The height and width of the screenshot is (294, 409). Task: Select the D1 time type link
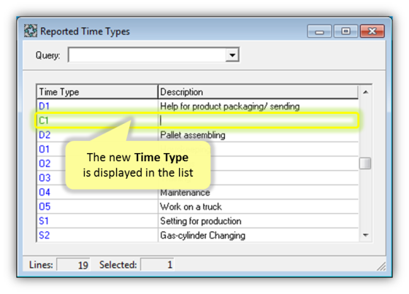pos(44,106)
